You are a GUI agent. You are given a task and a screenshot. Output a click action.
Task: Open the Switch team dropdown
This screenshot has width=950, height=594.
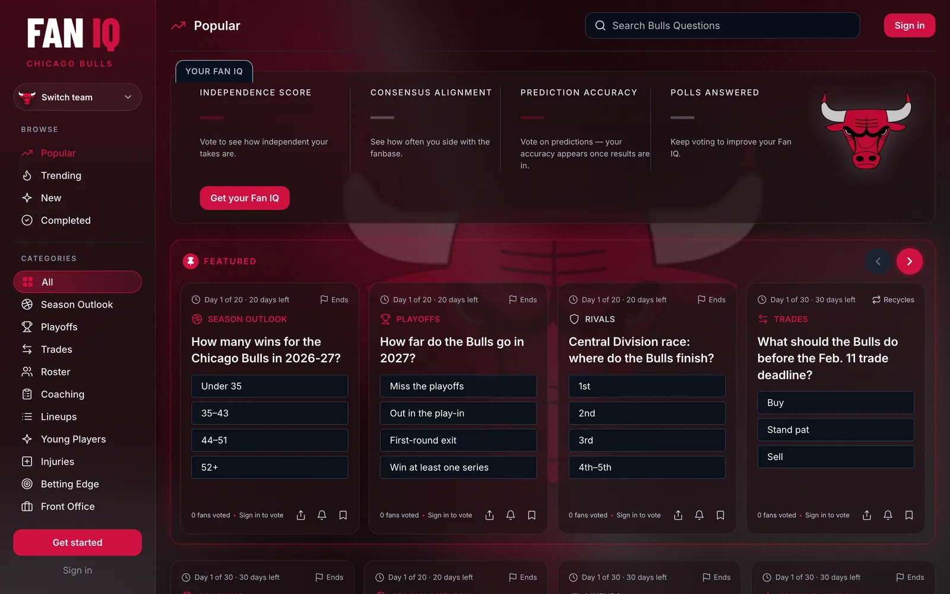(x=77, y=97)
